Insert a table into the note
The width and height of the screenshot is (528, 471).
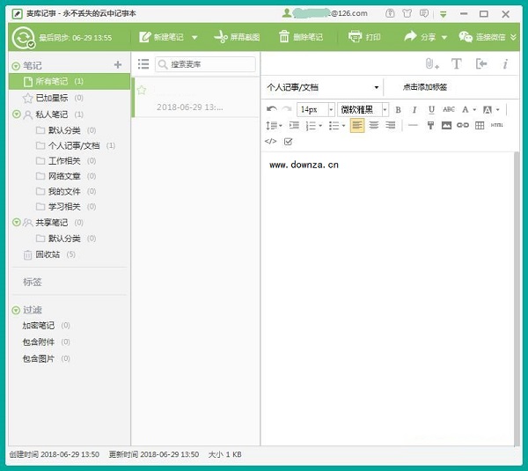pos(480,126)
